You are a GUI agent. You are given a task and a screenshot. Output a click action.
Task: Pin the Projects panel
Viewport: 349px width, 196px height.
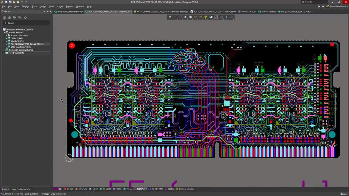tap(48, 11)
